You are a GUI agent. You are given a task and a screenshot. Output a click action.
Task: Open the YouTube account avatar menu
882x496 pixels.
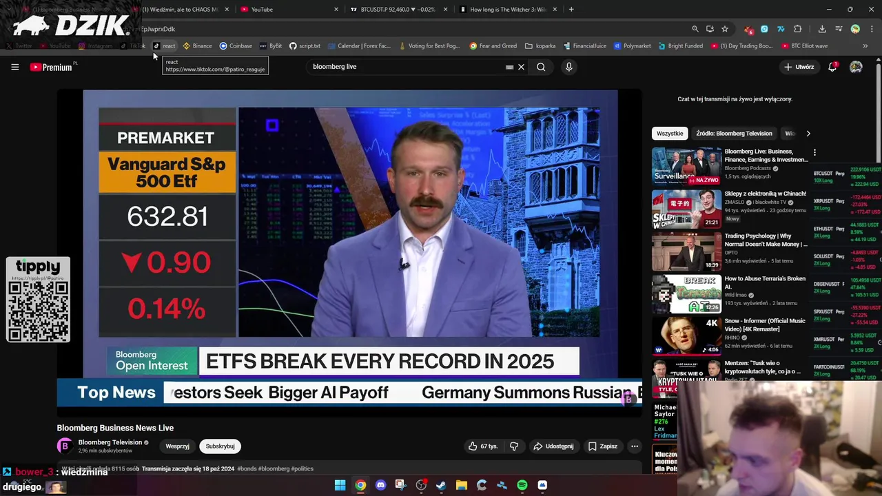[x=856, y=67]
